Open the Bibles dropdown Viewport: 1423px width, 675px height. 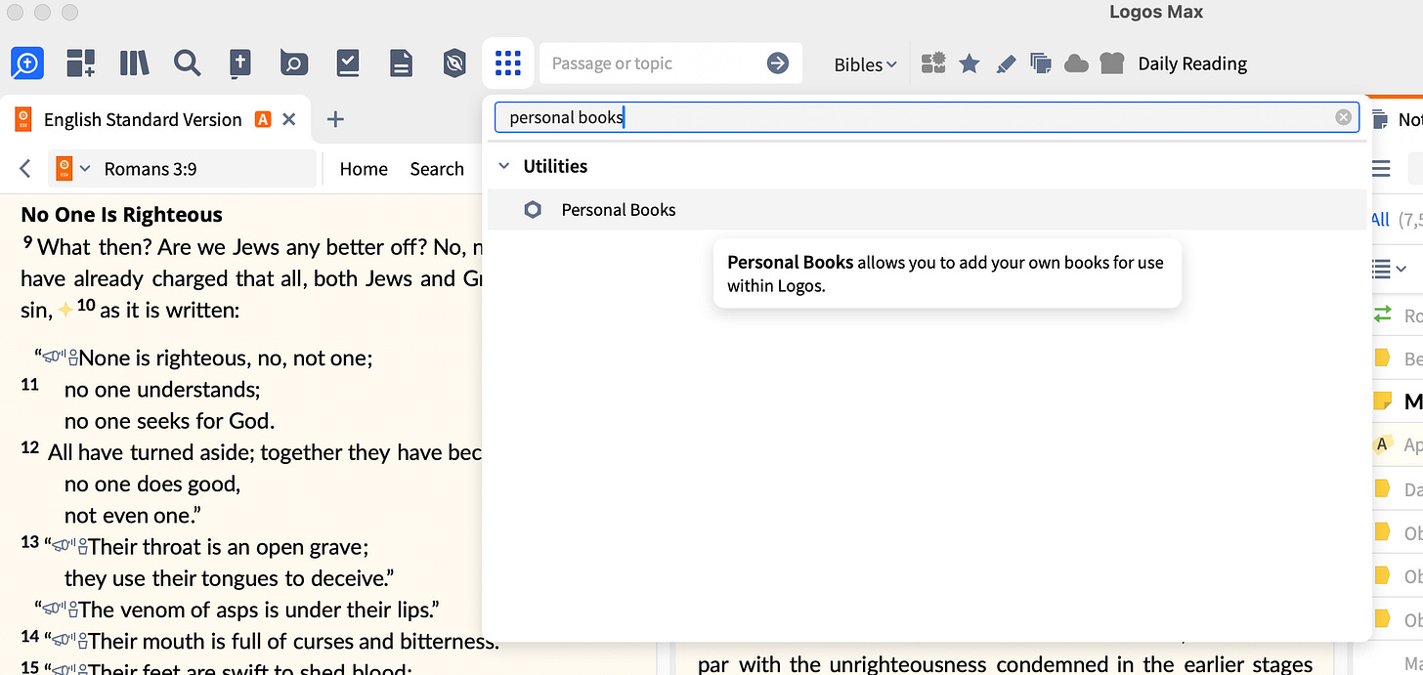point(864,63)
